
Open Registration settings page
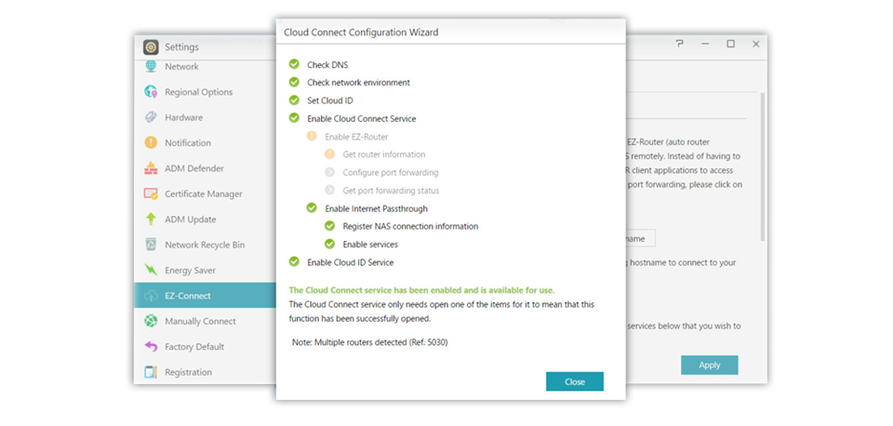pos(188,372)
